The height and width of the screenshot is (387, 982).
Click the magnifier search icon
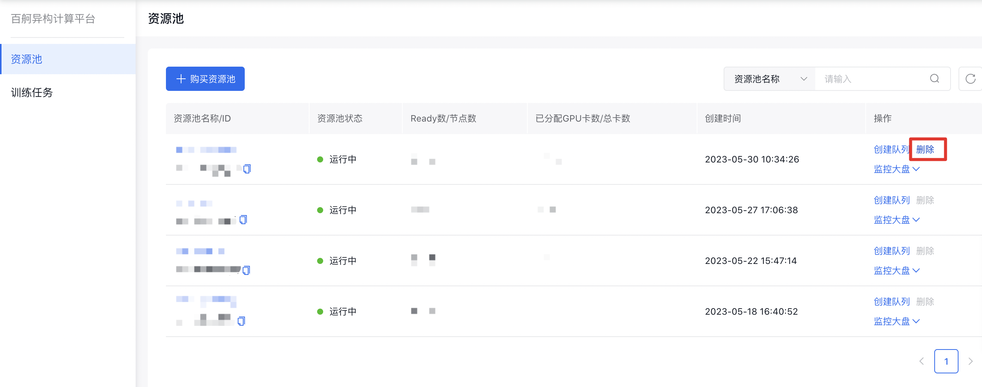pos(934,79)
